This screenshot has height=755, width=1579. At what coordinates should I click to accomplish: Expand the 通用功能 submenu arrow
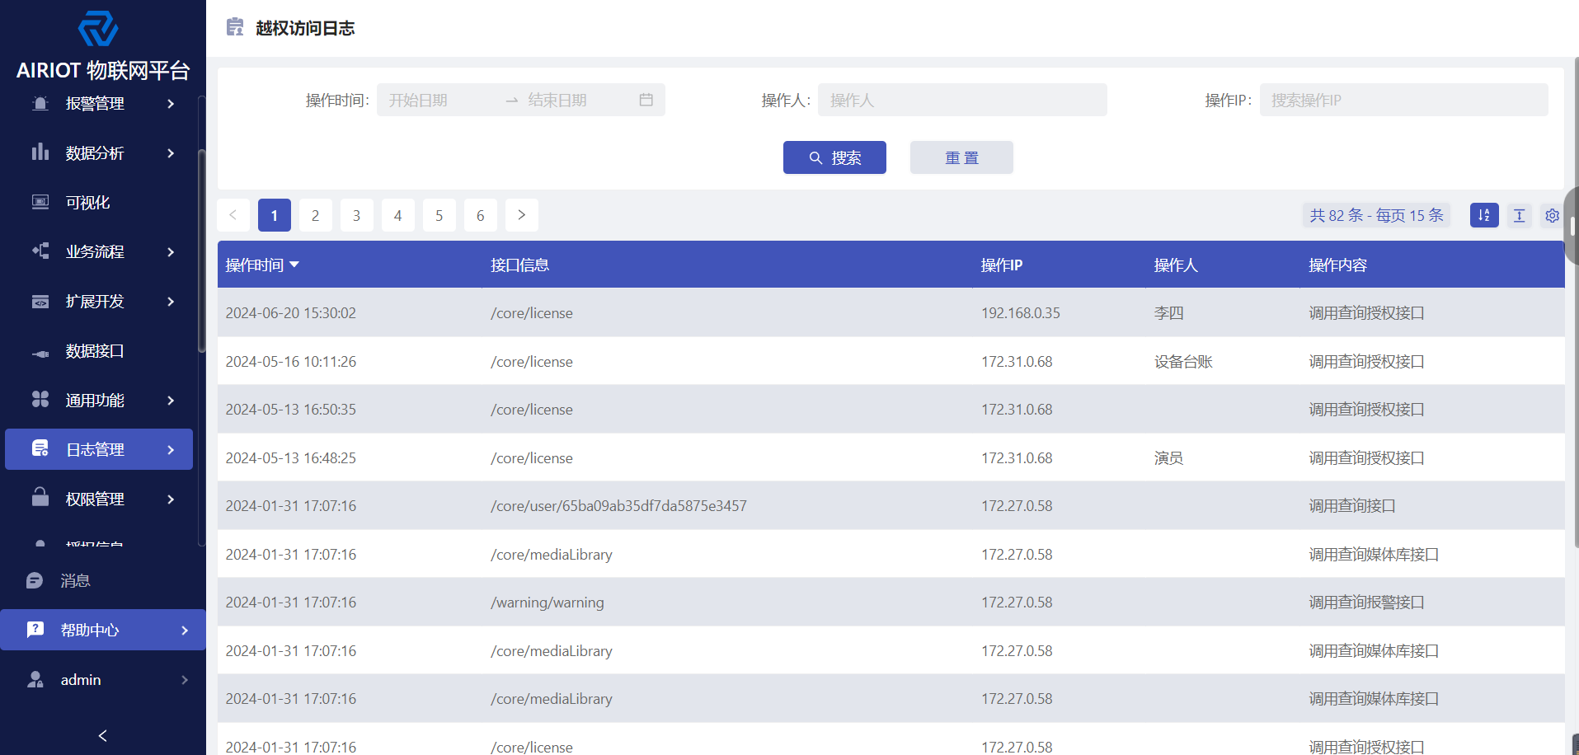171,400
